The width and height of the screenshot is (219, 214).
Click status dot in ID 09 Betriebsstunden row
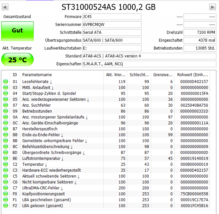click(6, 111)
